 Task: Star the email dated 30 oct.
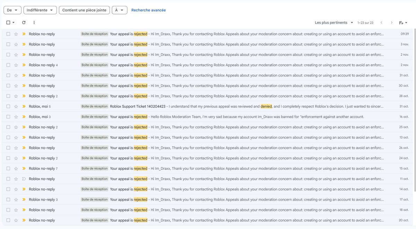click(x=16, y=86)
